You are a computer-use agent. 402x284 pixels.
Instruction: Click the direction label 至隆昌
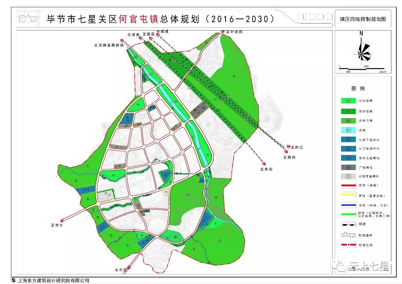tap(149, 34)
